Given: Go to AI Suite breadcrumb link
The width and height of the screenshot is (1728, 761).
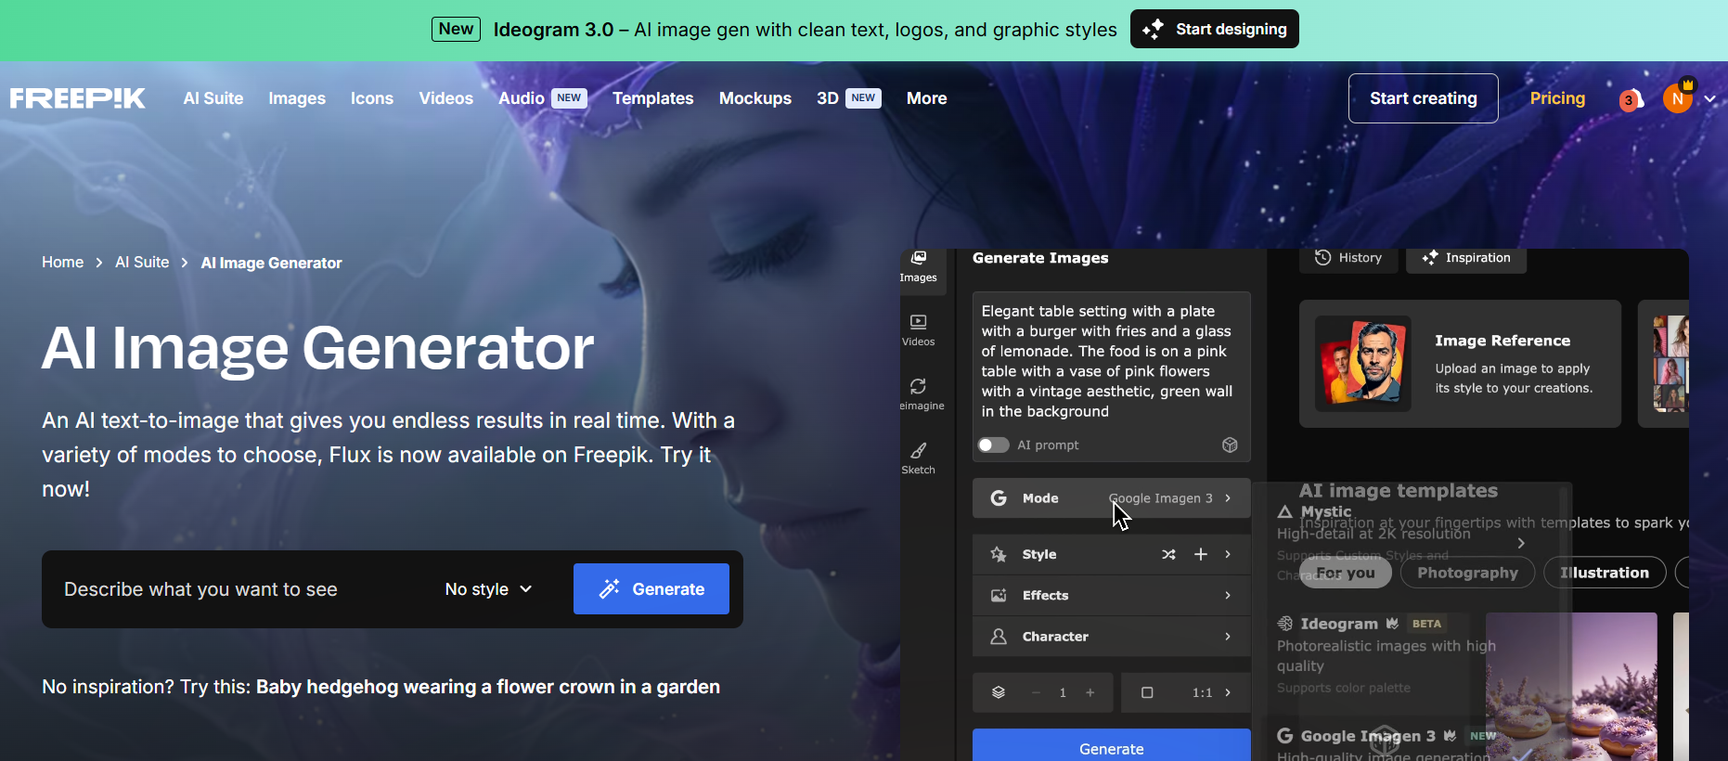Looking at the screenshot, I should [x=142, y=263].
